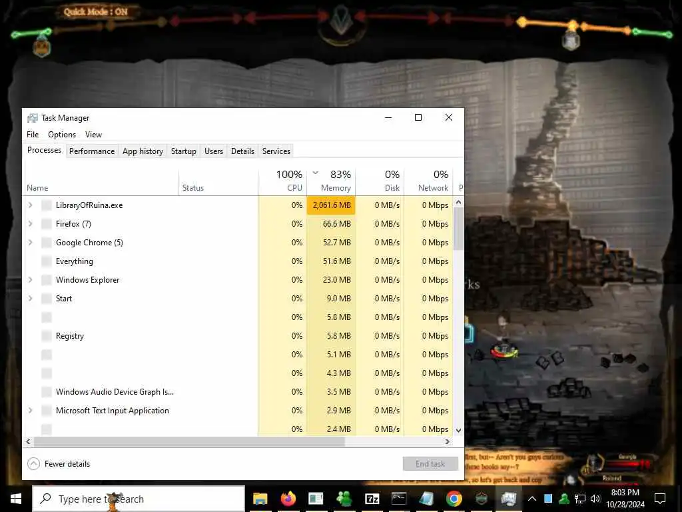Click the taskbar search box

coord(139,499)
